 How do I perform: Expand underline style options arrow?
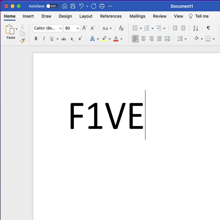tap(57, 39)
